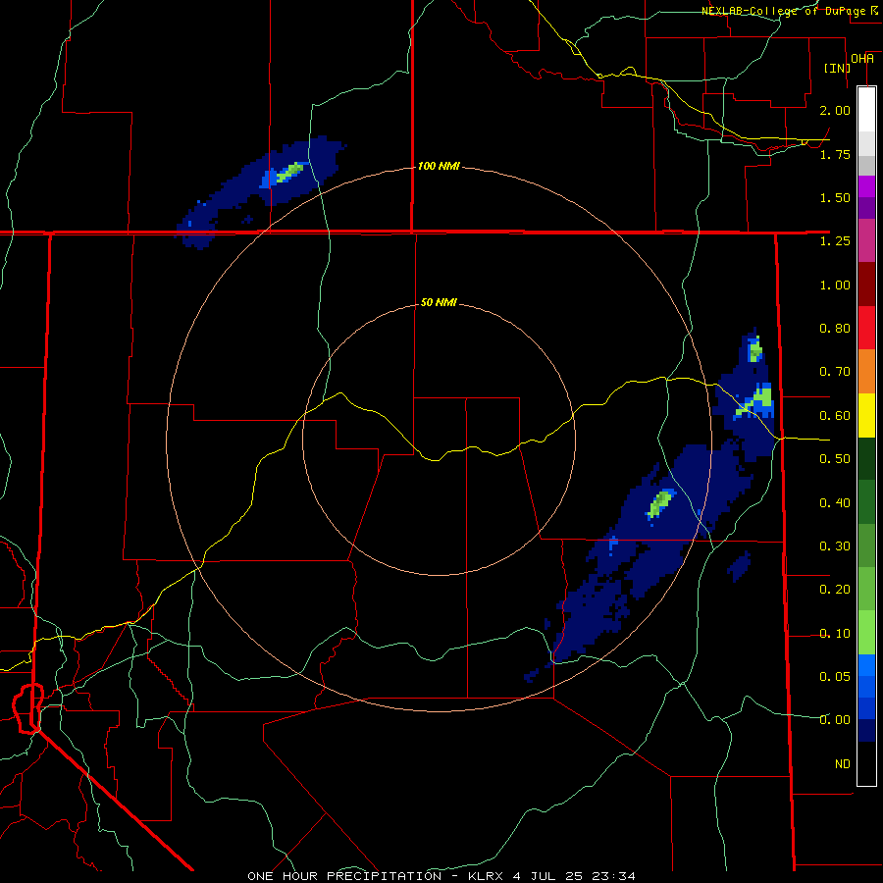Screen dimensions: 883x883
Task: Click the 0.30 legend value
Action: click(x=835, y=546)
